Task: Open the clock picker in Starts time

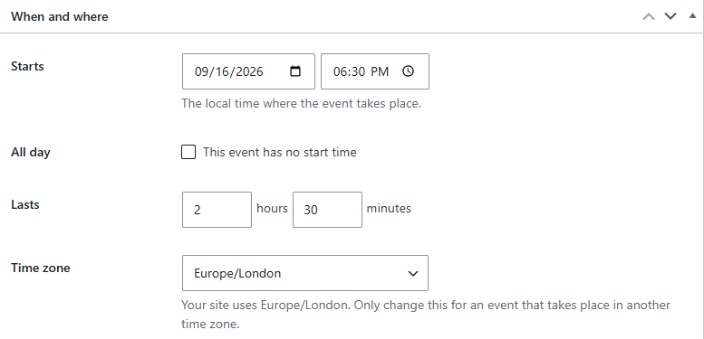Action: click(408, 71)
